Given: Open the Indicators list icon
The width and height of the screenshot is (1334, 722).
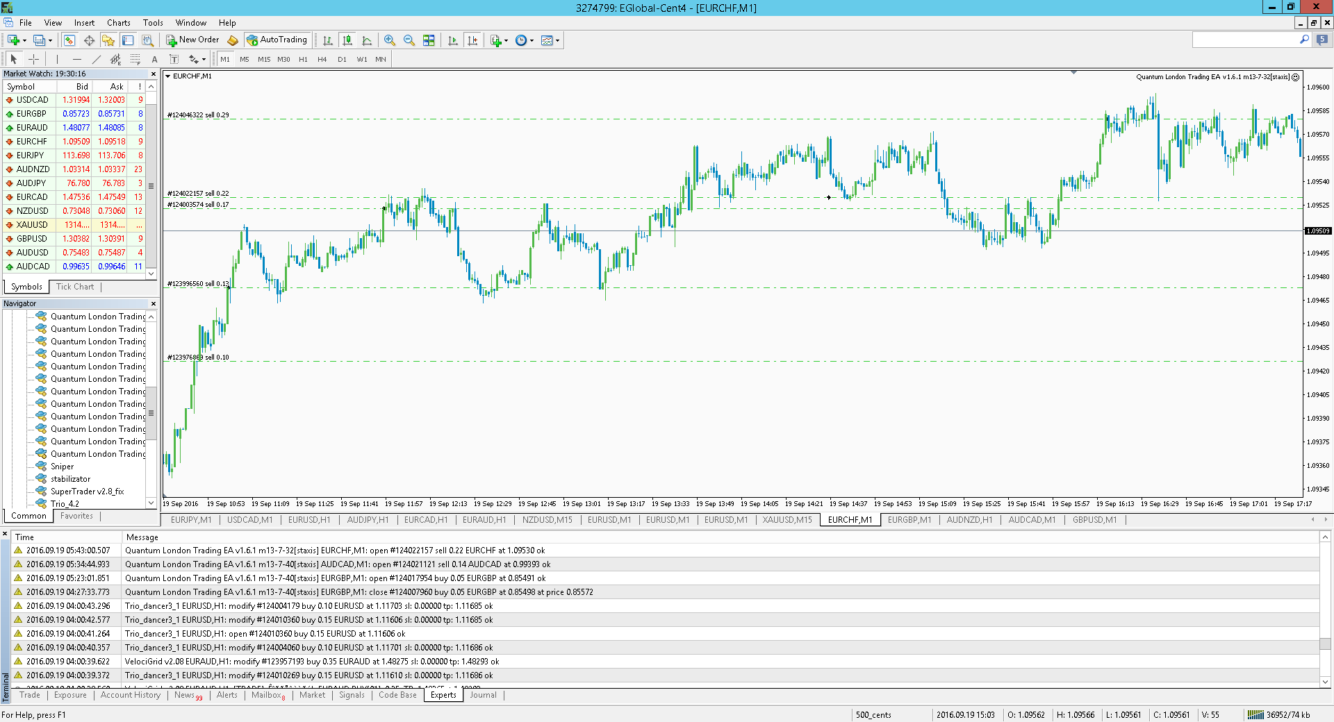Looking at the screenshot, I should pos(495,40).
